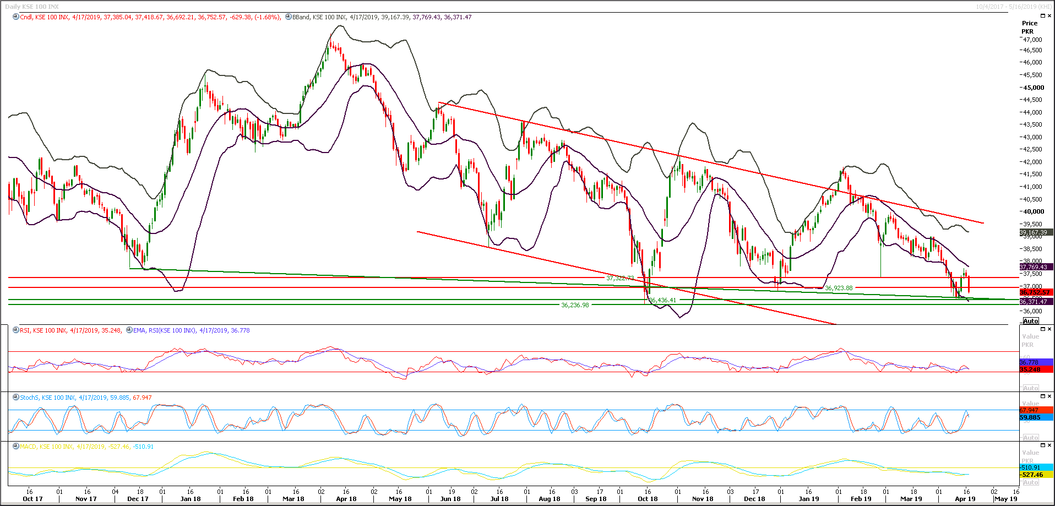
Task: Open the RSI indicator settings icon
Action: coord(14,330)
